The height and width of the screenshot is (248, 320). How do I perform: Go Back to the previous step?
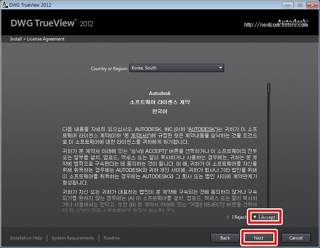(225, 238)
